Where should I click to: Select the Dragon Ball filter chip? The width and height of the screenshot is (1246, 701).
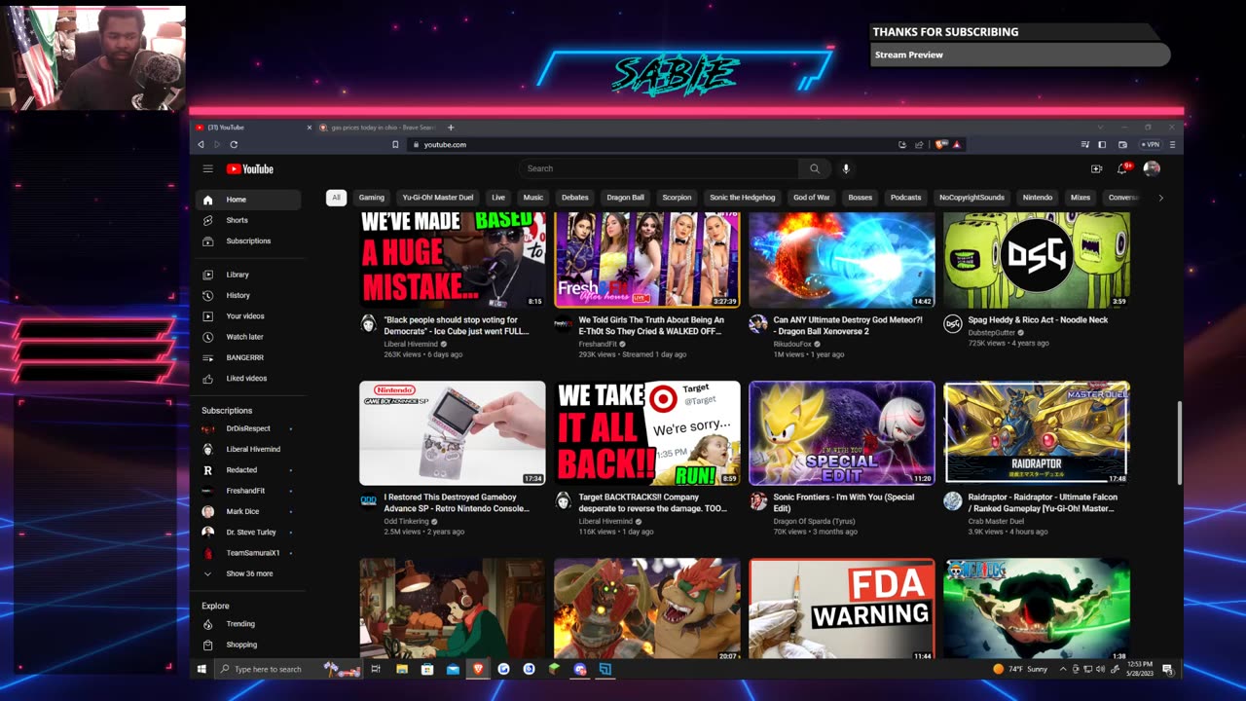tap(626, 198)
